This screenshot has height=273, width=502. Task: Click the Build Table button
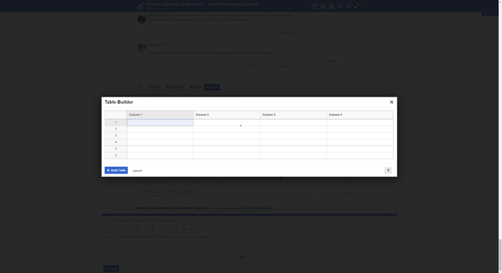click(x=116, y=171)
